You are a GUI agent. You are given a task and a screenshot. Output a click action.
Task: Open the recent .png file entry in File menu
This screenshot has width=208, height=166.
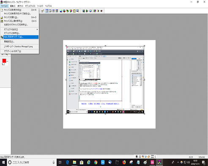(x=19, y=46)
